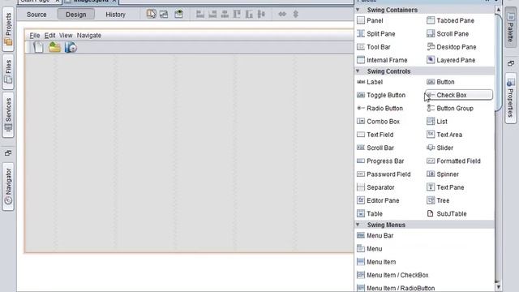Pick the Panel component from palette
This screenshot has width=519, height=292.
[x=370, y=20]
